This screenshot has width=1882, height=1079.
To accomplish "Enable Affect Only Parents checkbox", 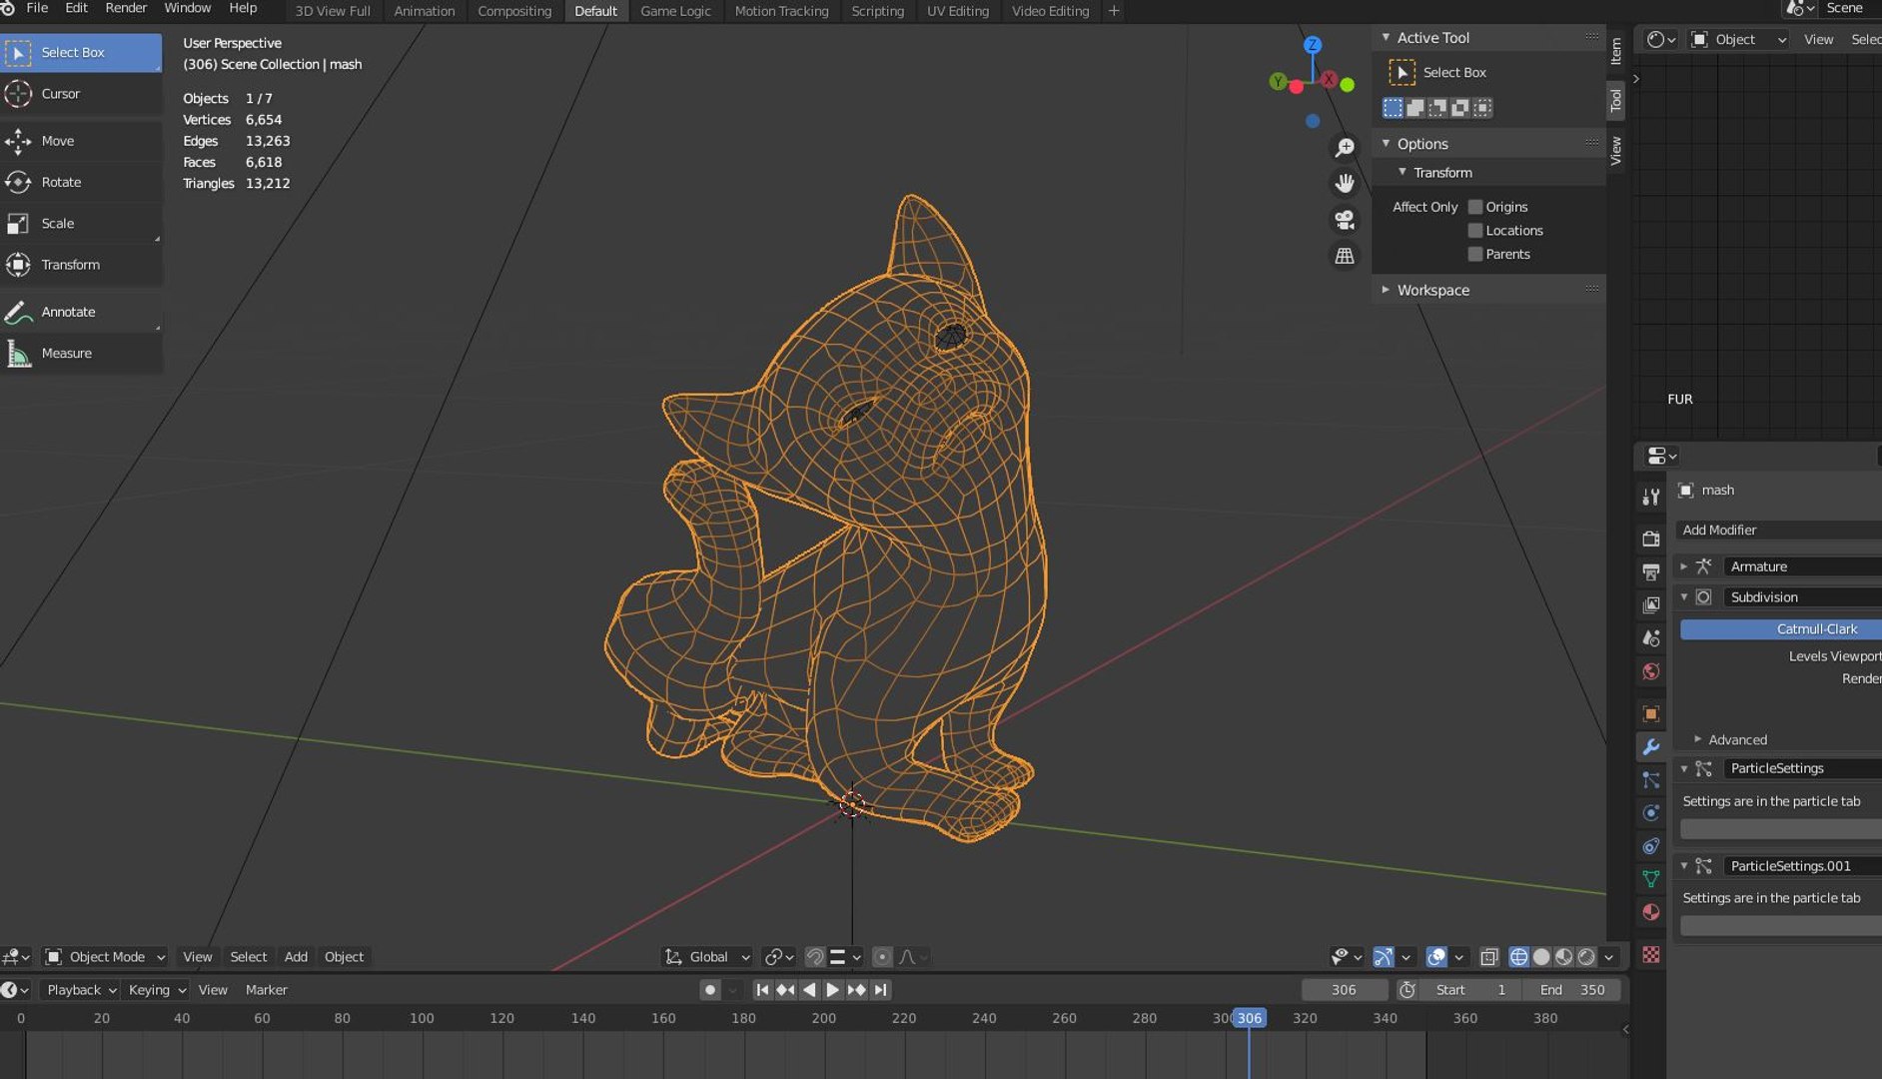I will [x=1474, y=255].
